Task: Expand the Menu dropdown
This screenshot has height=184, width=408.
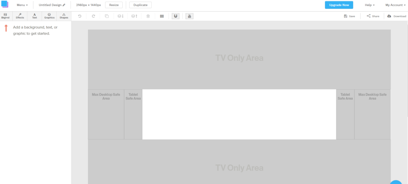Action: pyautogui.click(x=22, y=5)
